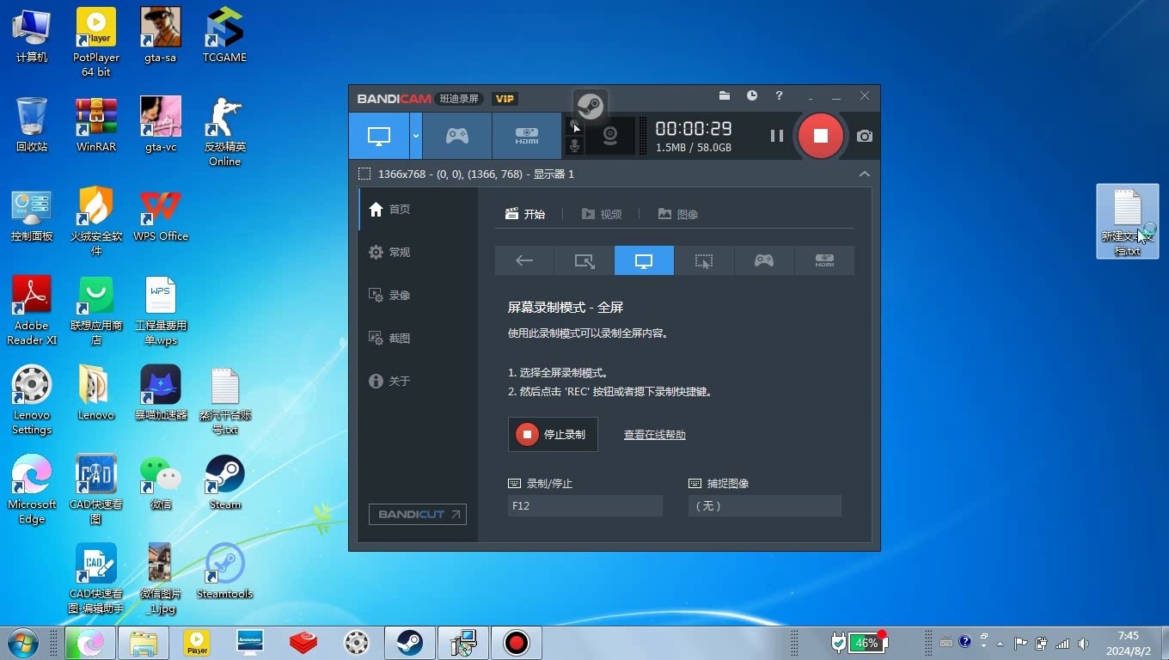Open the taskbar clock showing 7:45

[1129, 643]
